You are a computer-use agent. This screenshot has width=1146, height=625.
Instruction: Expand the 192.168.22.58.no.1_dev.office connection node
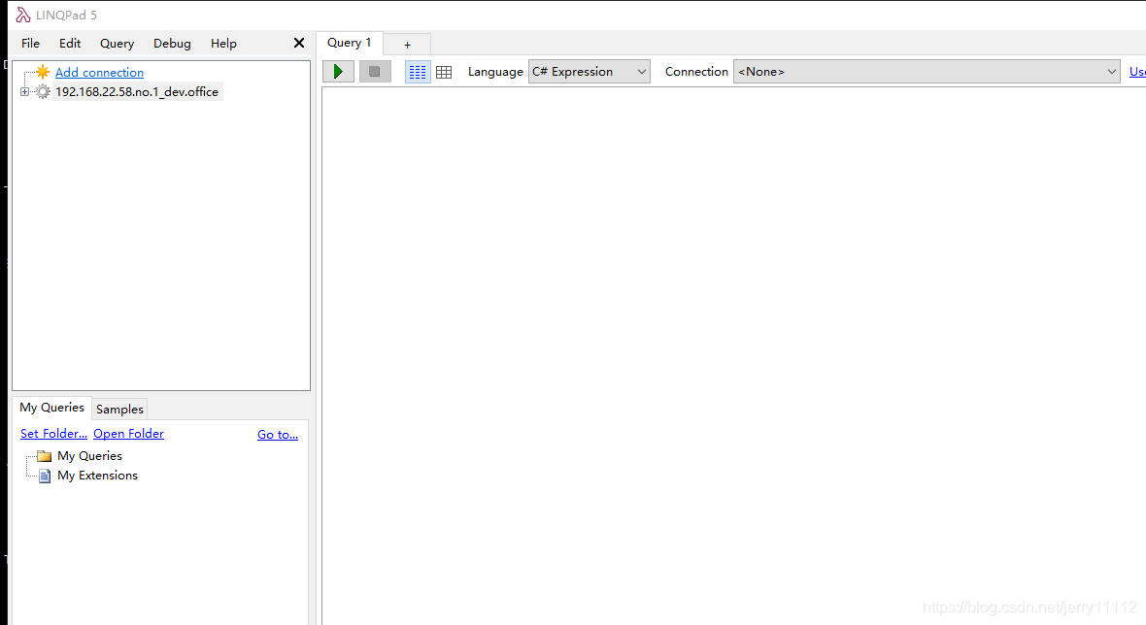24,92
